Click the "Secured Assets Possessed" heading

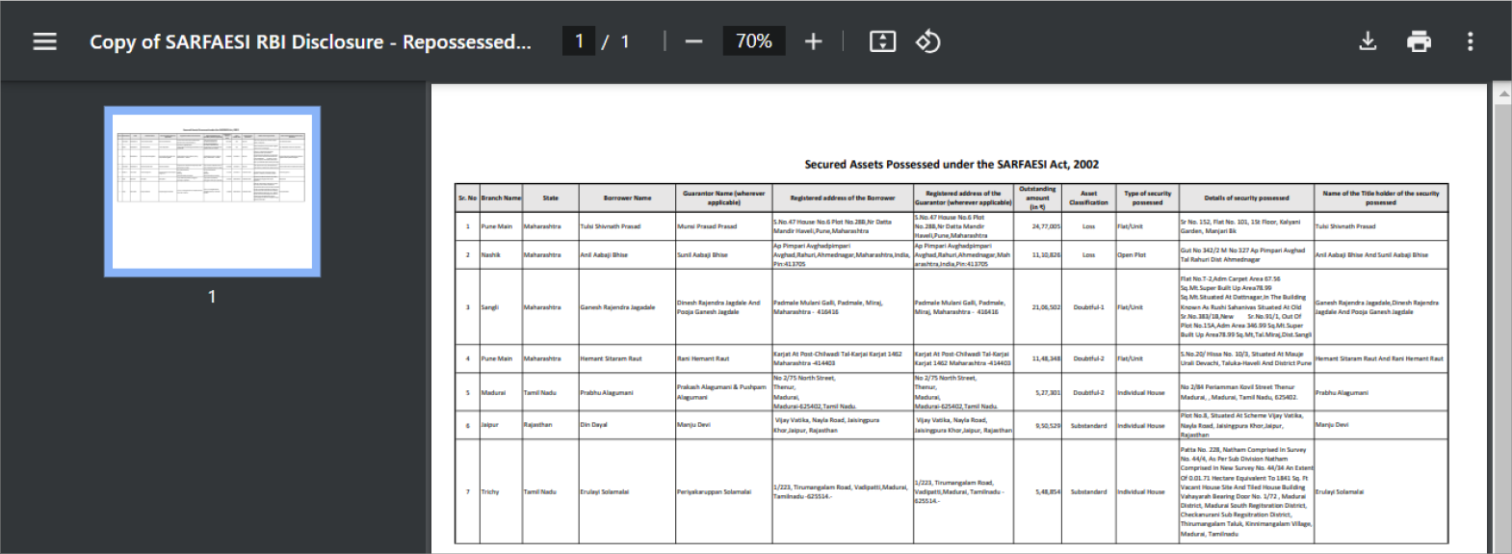tap(952, 165)
